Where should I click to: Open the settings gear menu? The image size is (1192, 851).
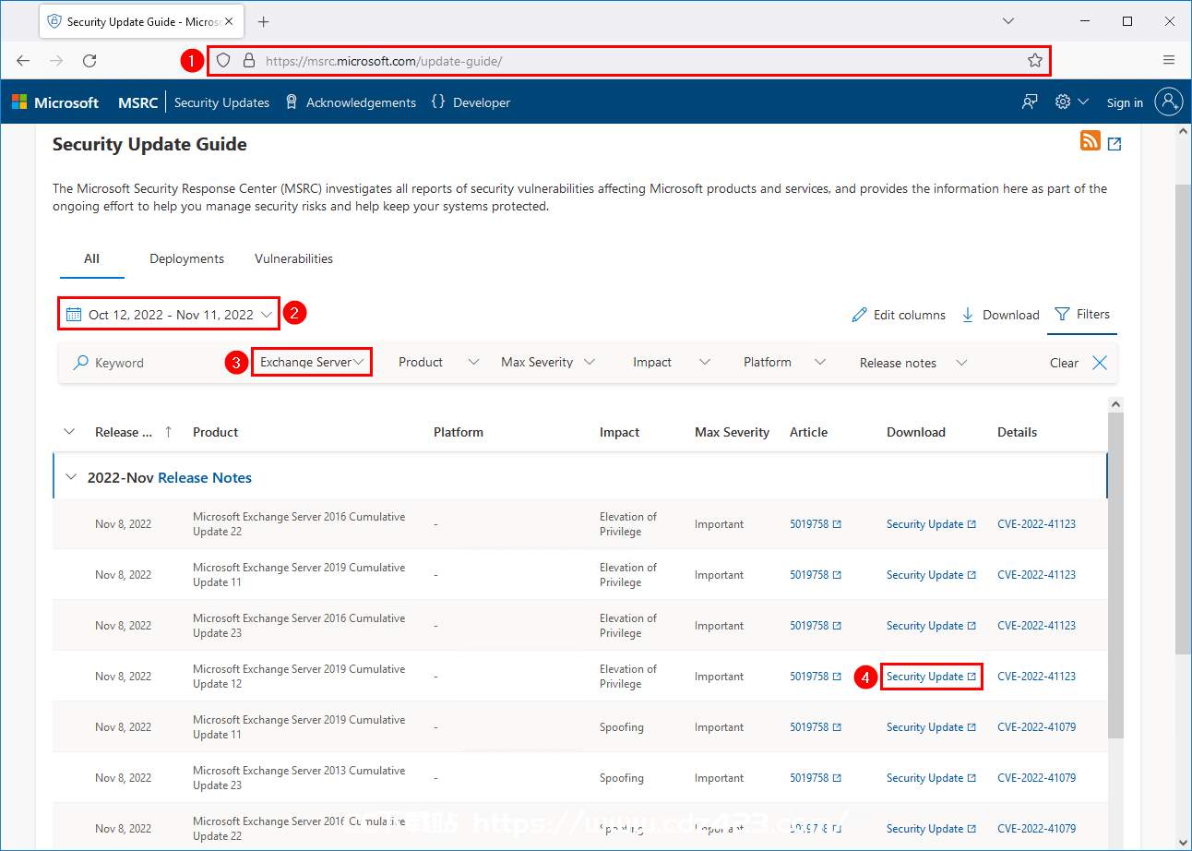click(1071, 102)
